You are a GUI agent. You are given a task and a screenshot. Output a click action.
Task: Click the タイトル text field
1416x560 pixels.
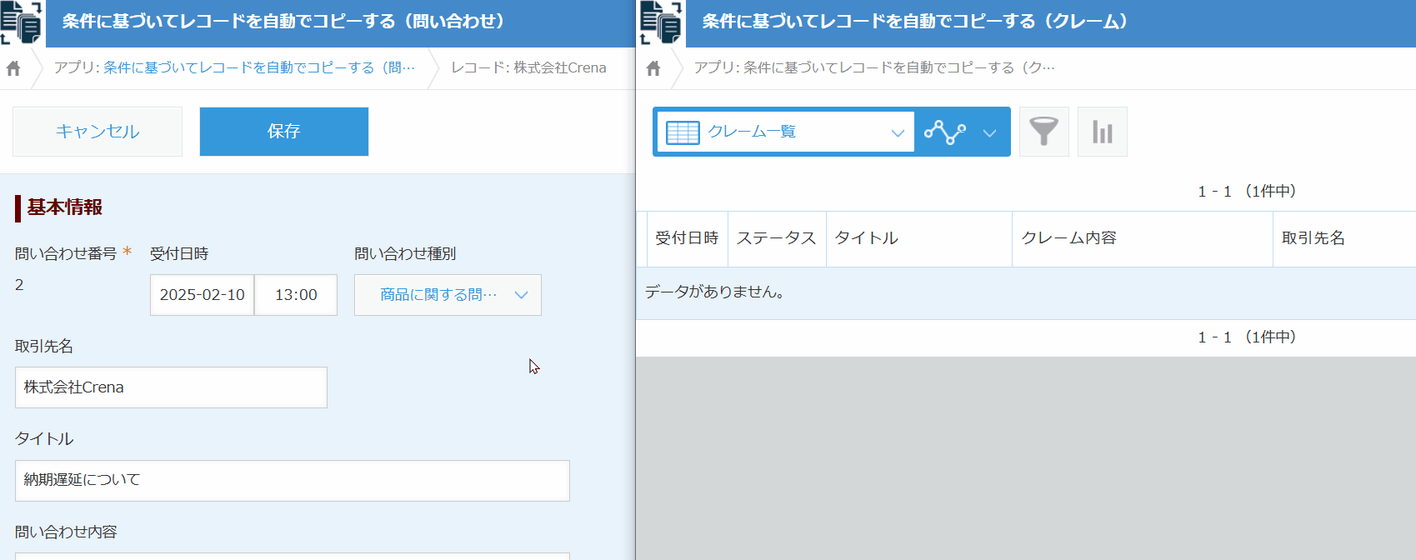[292, 480]
